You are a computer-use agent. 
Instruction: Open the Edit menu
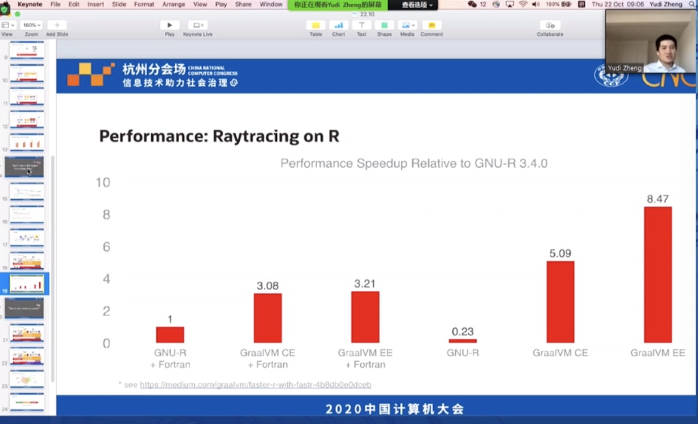[74, 4]
